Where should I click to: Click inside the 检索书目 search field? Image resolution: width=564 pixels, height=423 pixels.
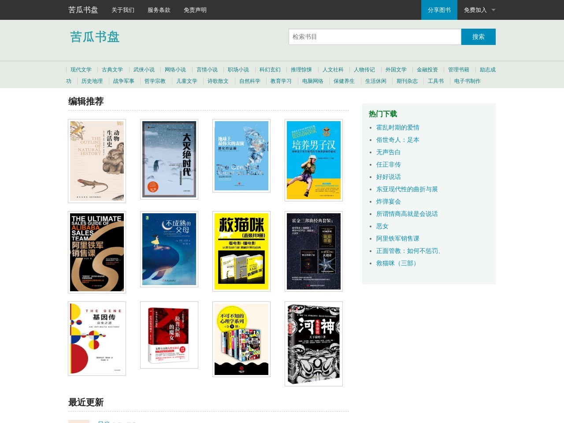pos(375,37)
